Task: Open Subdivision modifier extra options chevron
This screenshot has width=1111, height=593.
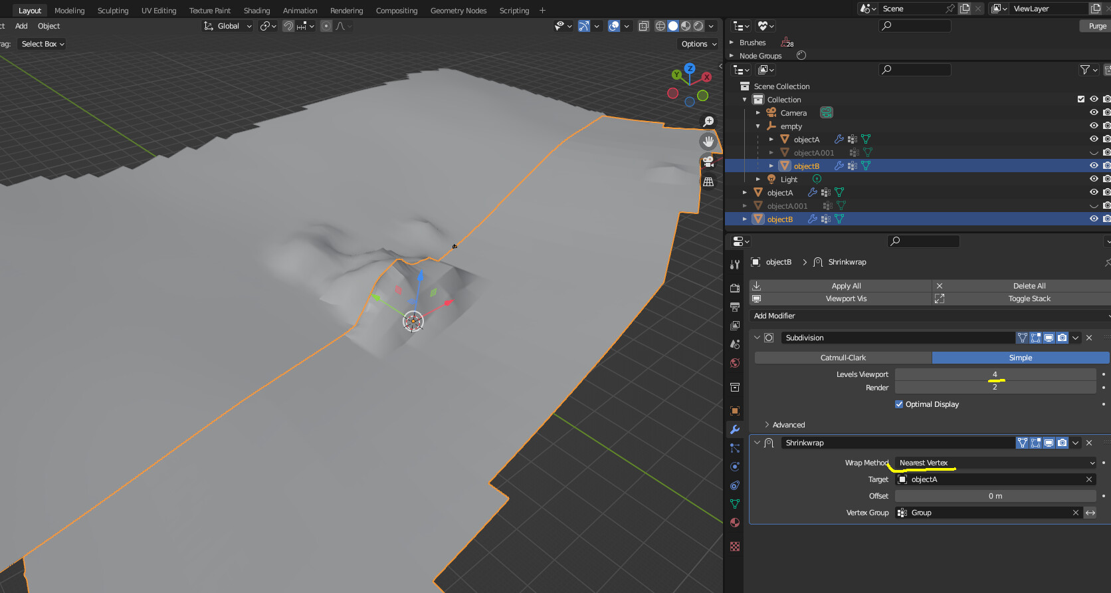Action: pos(1076,338)
